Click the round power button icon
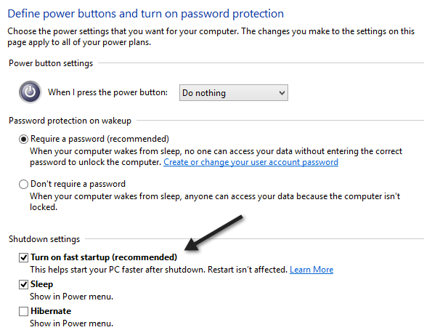This screenshot has height=330, width=424. click(30, 92)
